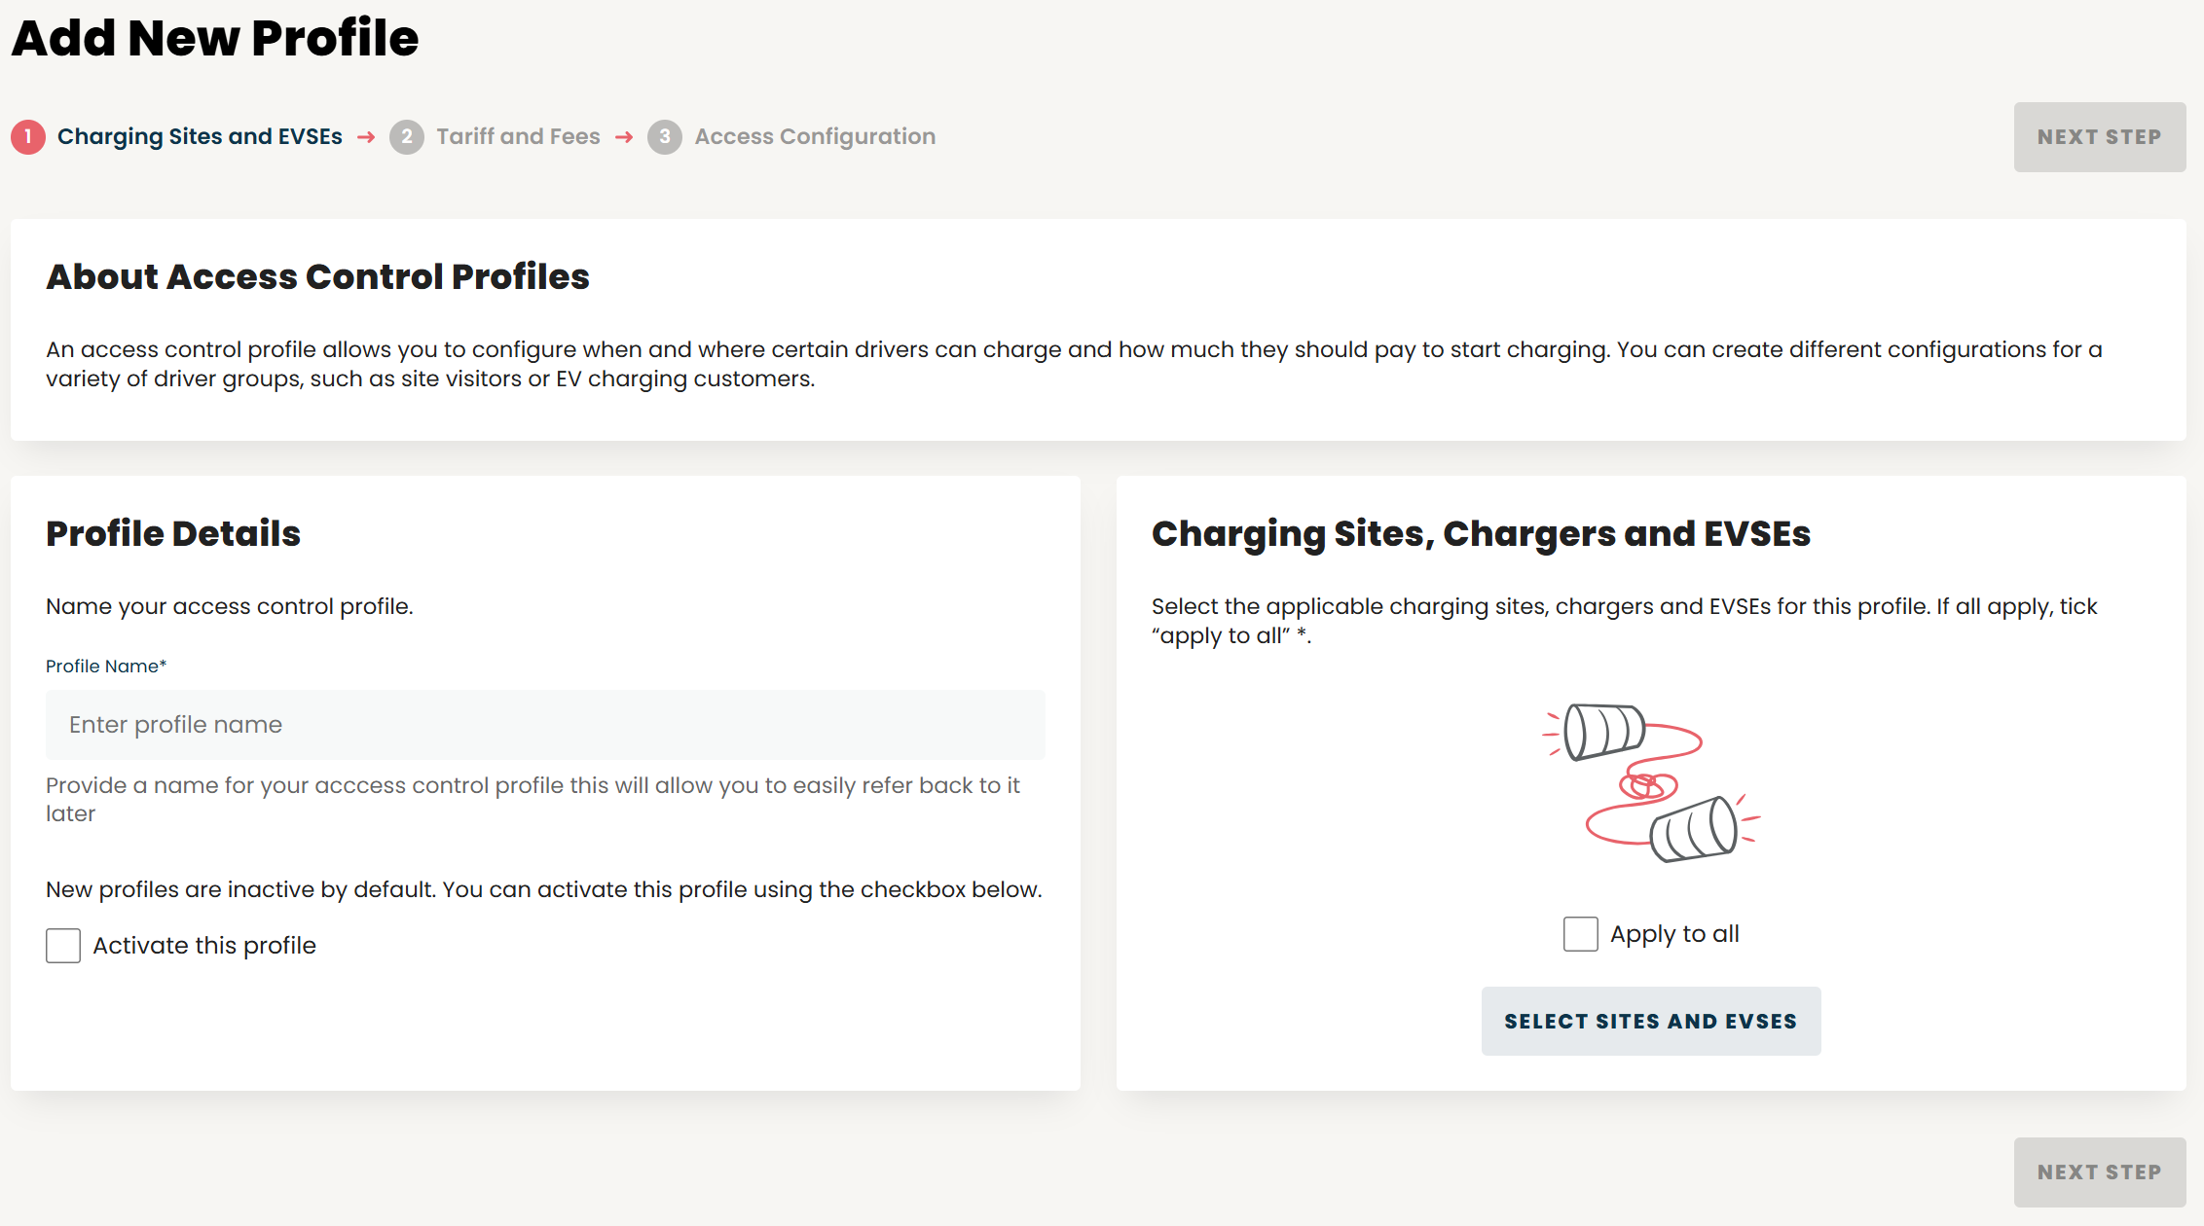Click the Add New Profile page title
This screenshot has height=1226, width=2204.
[x=215, y=38]
